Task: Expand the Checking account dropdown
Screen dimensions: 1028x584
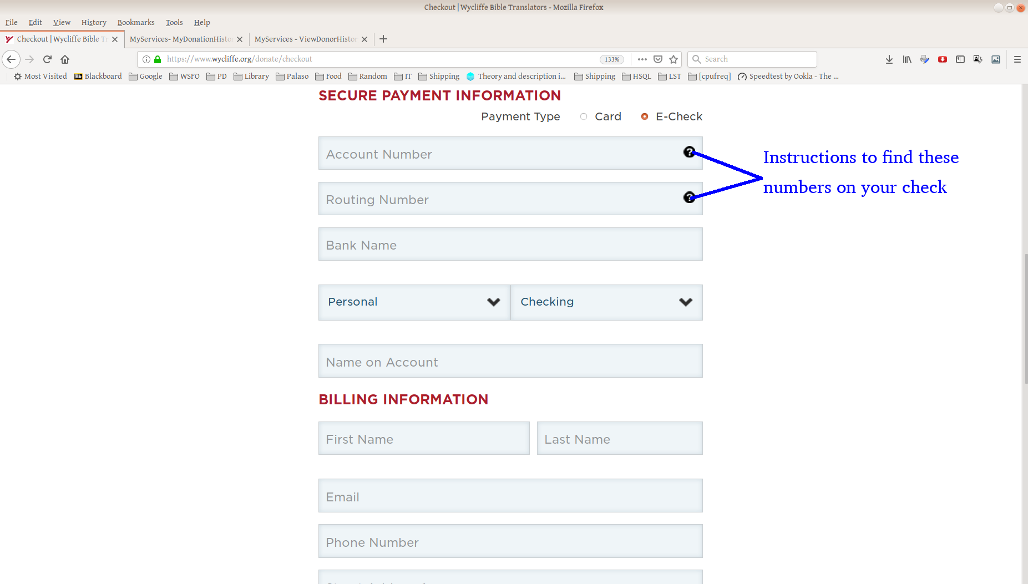Action: coord(607,302)
